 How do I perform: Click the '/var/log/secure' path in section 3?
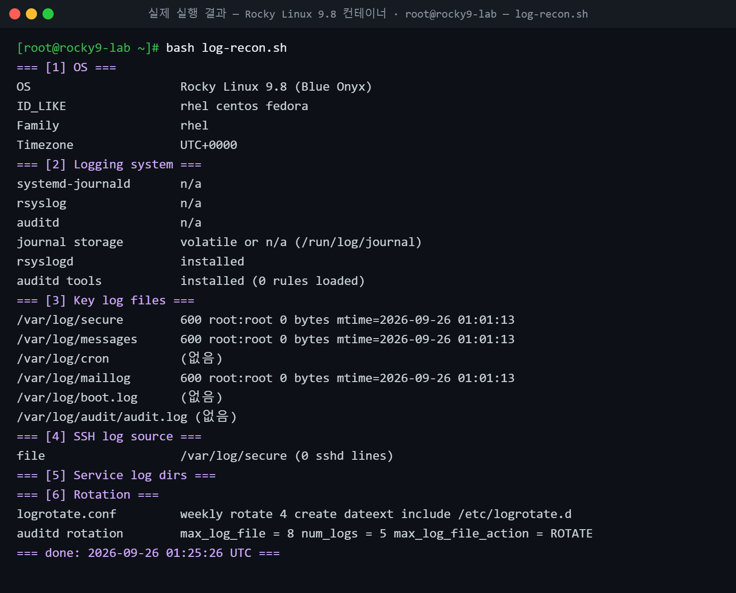tap(70, 320)
